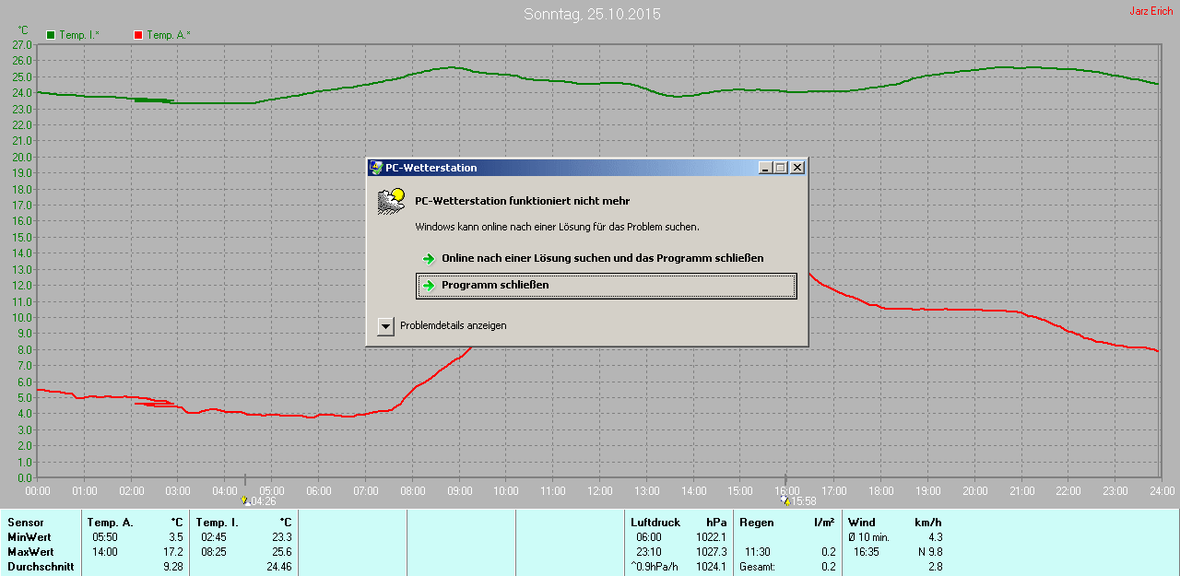The image size is (1180, 576).
Task: Click Luftdruck minimum 1022.1
Action: pos(712,537)
